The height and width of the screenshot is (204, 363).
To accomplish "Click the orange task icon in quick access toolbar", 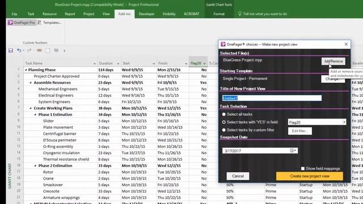I will pos(39,50).
